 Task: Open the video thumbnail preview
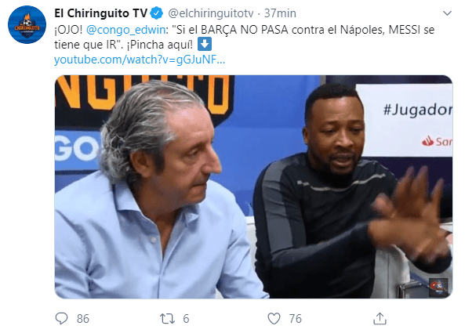[x=253, y=186]
